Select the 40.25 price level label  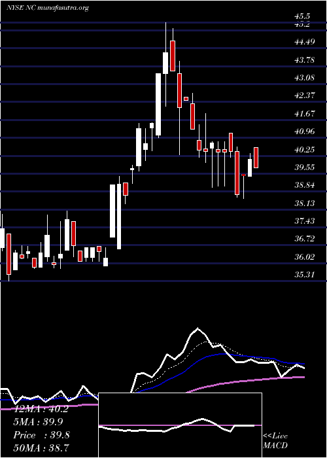tap(305, 150)
